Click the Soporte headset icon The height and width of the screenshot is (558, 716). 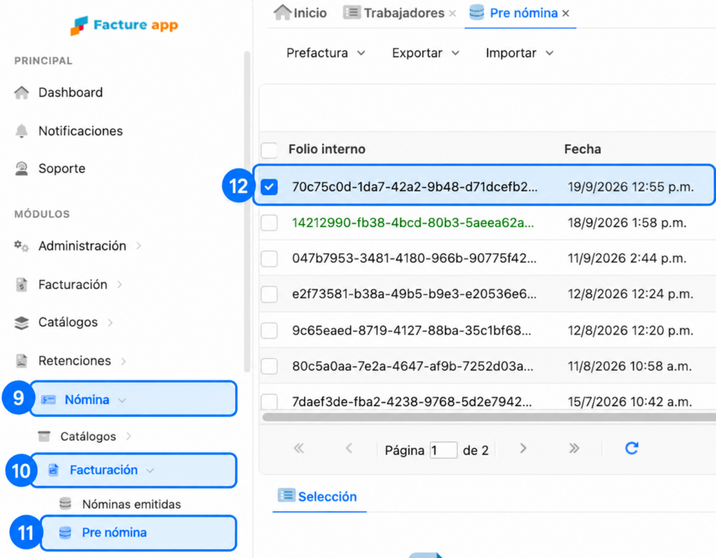click(22, 168)
